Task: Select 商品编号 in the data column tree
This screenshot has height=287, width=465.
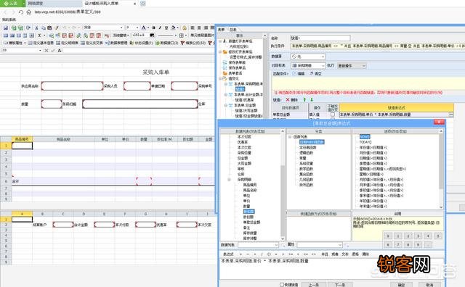Action: tap(250, 185)
